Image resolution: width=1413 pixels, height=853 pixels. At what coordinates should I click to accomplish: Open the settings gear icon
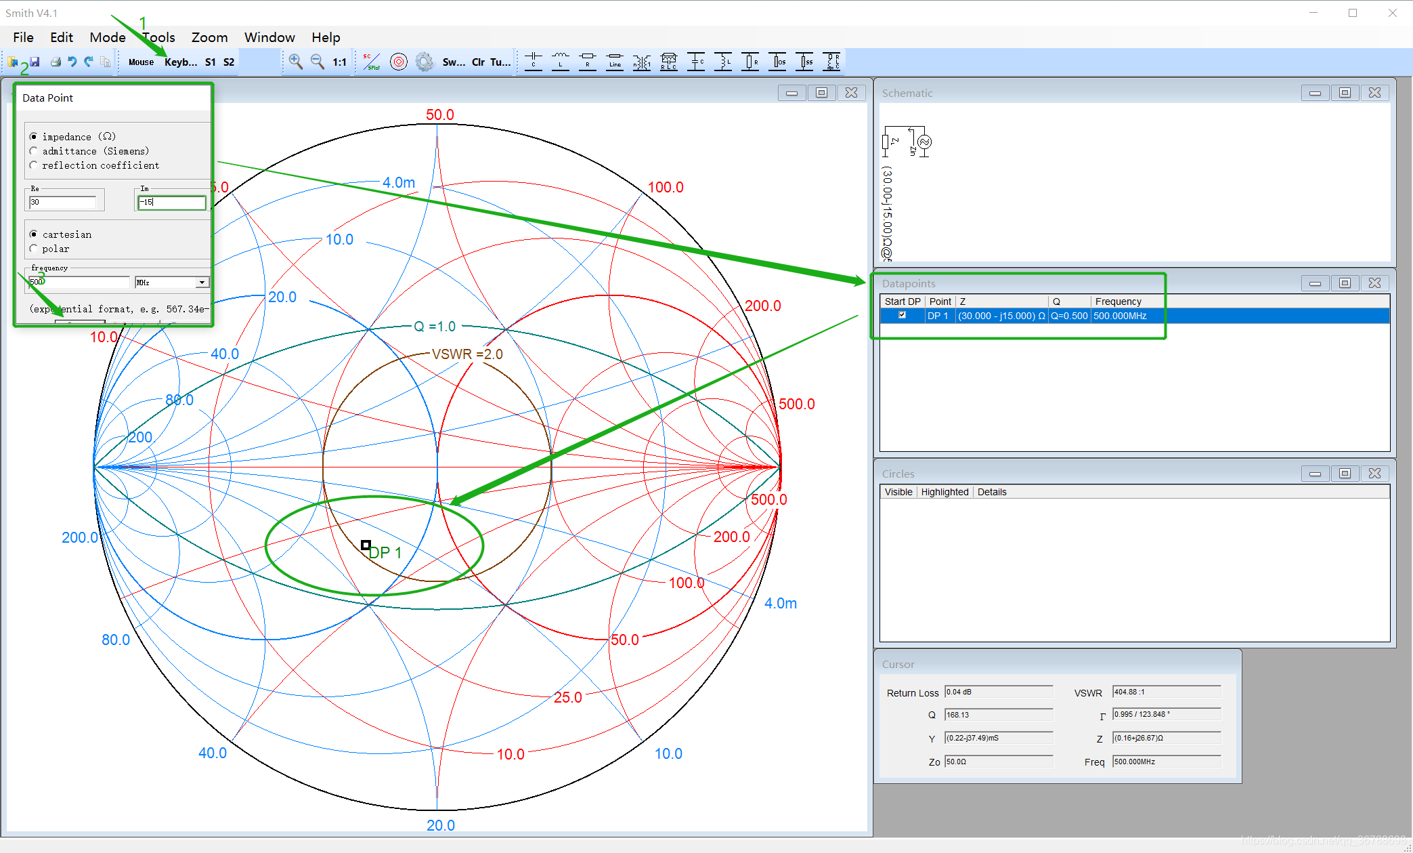pos(425,62)
